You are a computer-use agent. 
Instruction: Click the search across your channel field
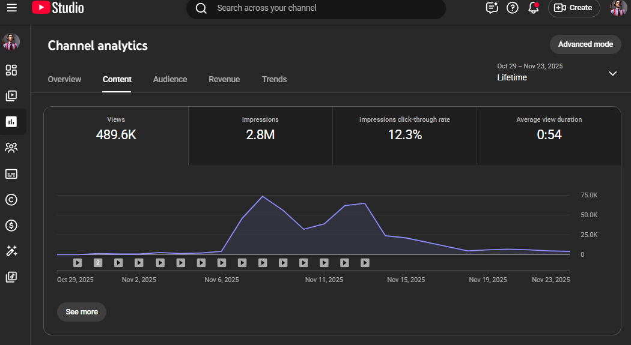325,8
